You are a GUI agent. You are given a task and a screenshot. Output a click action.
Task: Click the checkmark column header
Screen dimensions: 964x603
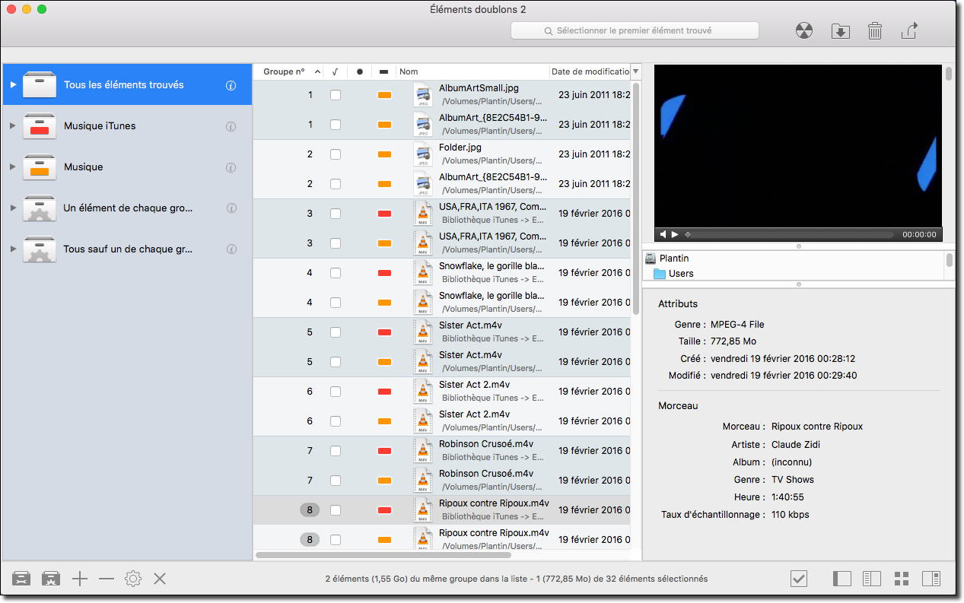[x=336, y=71]
